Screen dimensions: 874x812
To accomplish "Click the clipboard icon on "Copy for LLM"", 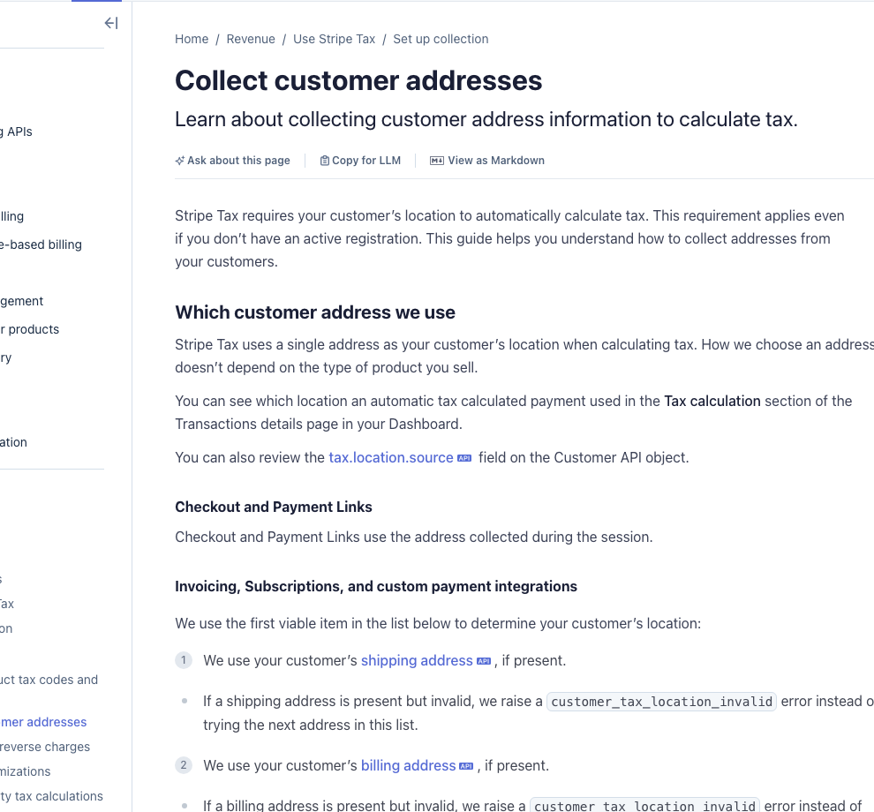I will coord(325,161).
